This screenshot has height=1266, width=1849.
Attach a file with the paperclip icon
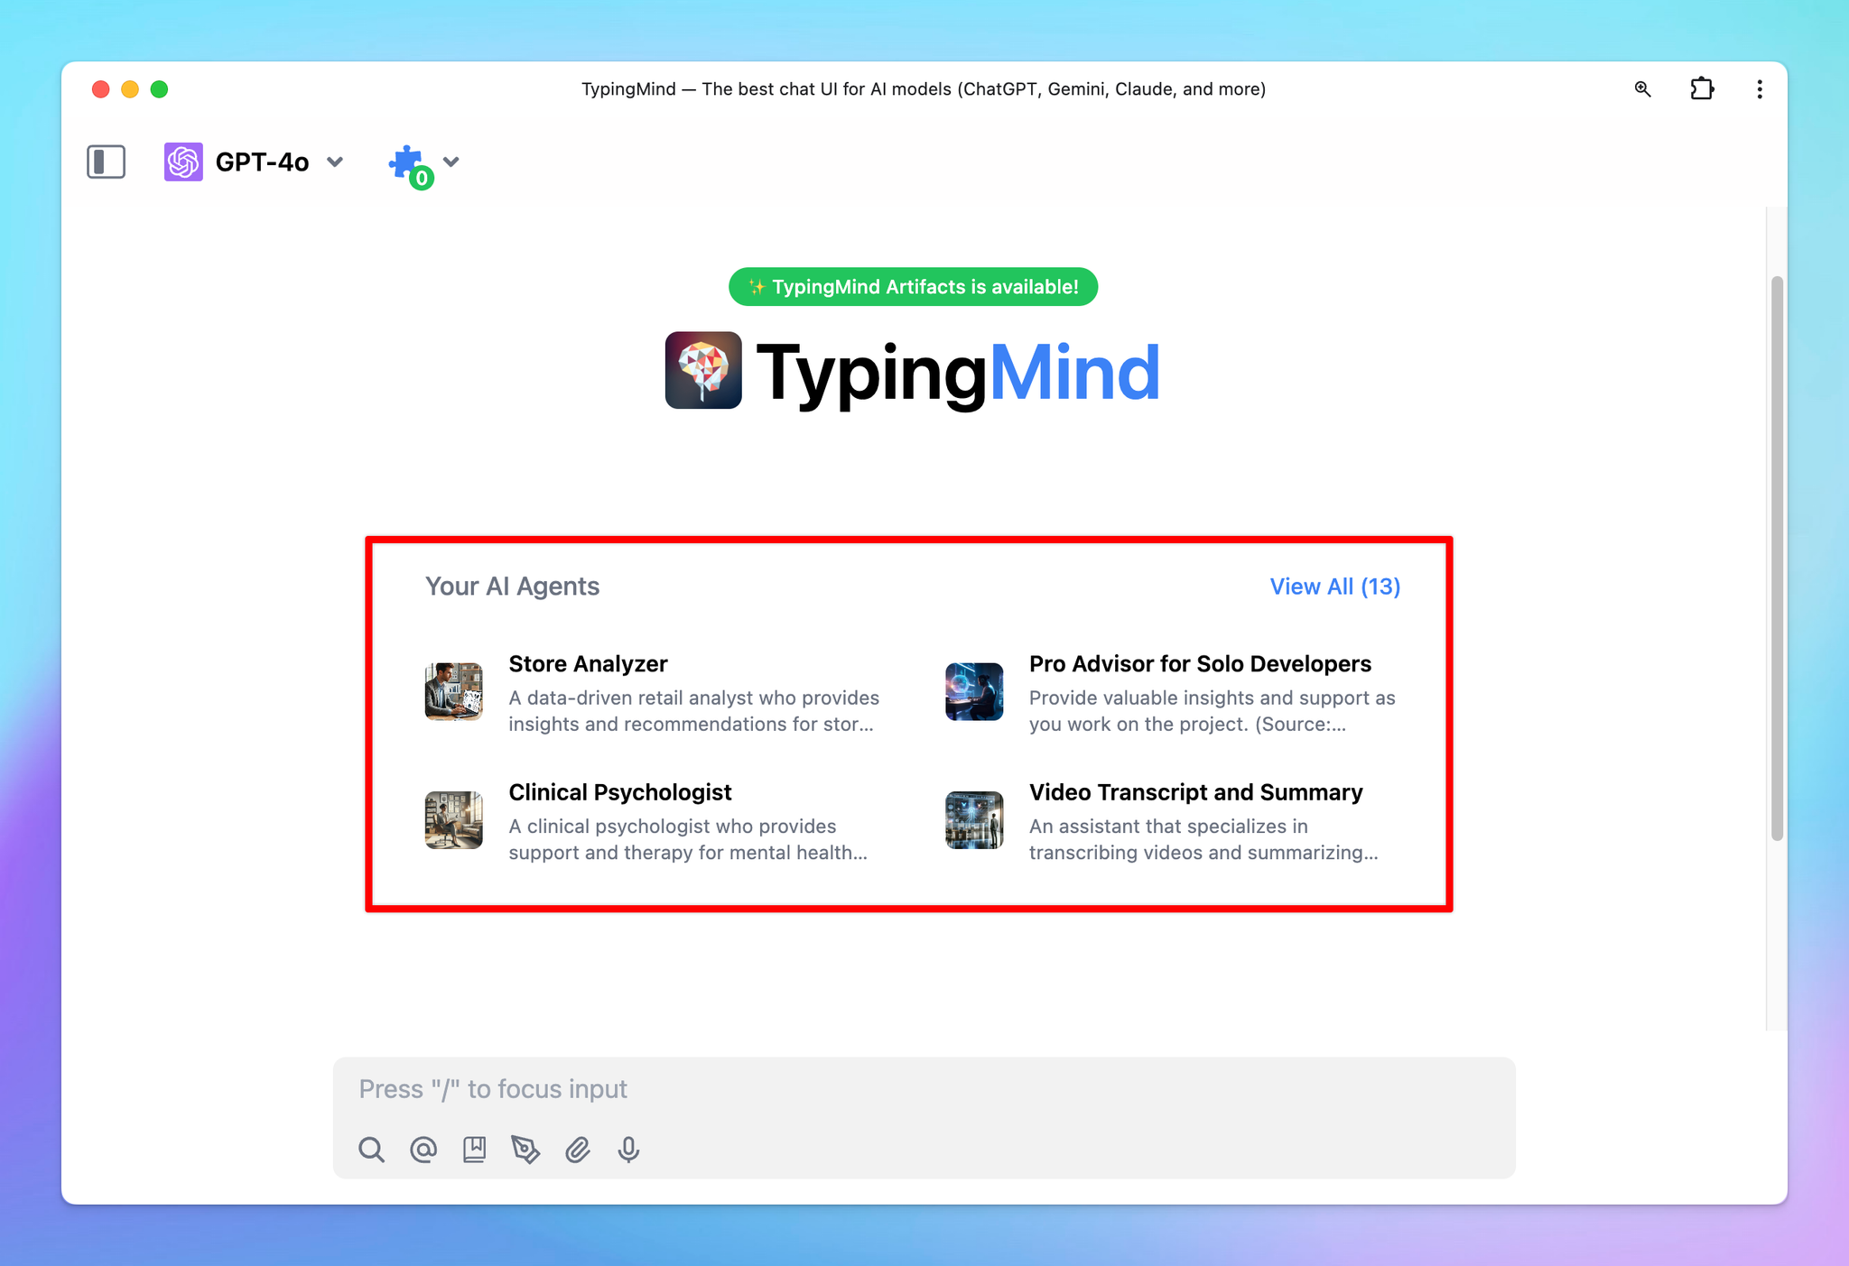click(x=578, y=1150)
